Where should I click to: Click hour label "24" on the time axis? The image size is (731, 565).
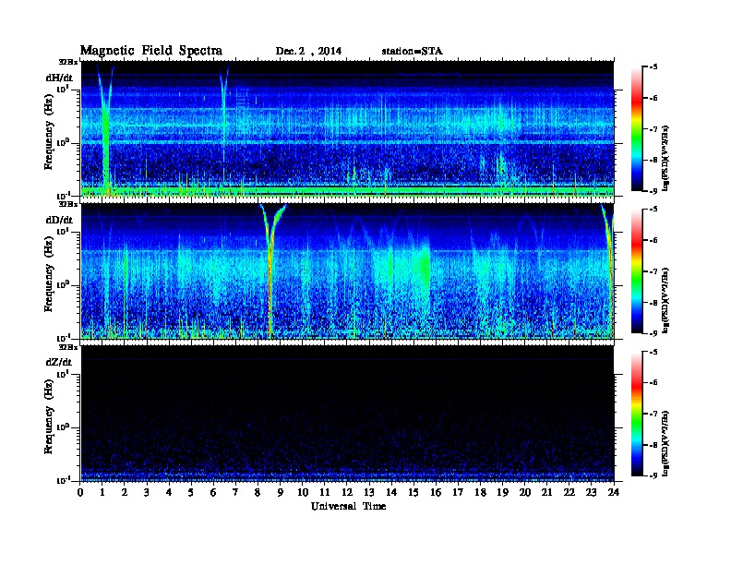tap(614, 492)
